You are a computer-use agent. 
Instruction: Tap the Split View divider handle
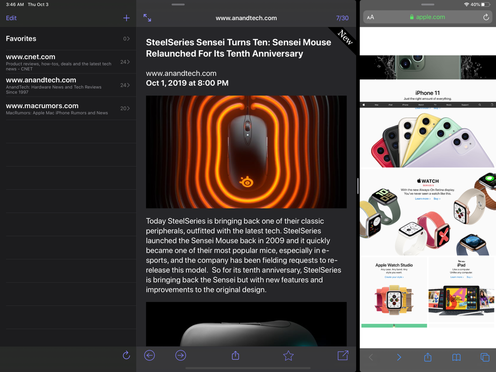pyautogui.click(x=358, y=186)
